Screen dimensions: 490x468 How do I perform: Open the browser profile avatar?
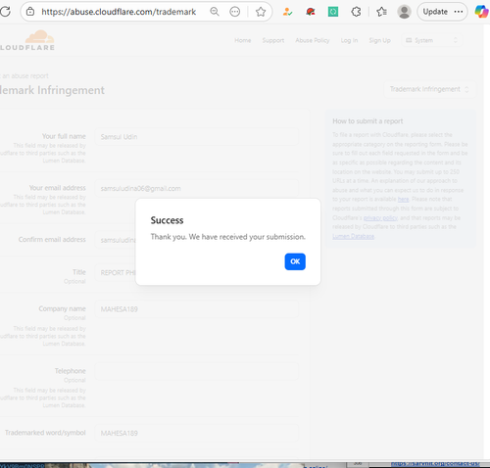click(404, 12)
